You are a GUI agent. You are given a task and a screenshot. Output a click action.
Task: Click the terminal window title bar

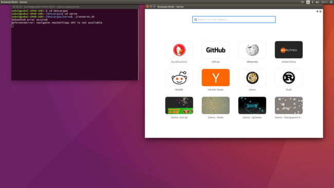coord(75,7)
